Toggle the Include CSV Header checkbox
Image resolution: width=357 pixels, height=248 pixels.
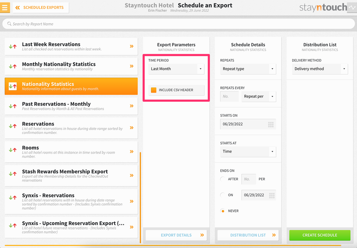coord(154,90)
